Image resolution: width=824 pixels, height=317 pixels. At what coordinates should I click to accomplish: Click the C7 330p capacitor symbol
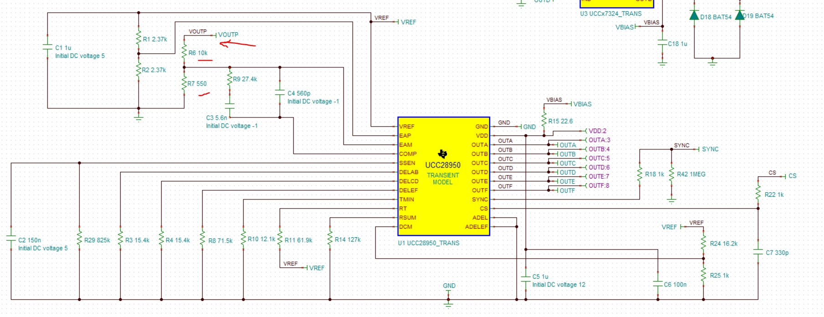(758, 252)
